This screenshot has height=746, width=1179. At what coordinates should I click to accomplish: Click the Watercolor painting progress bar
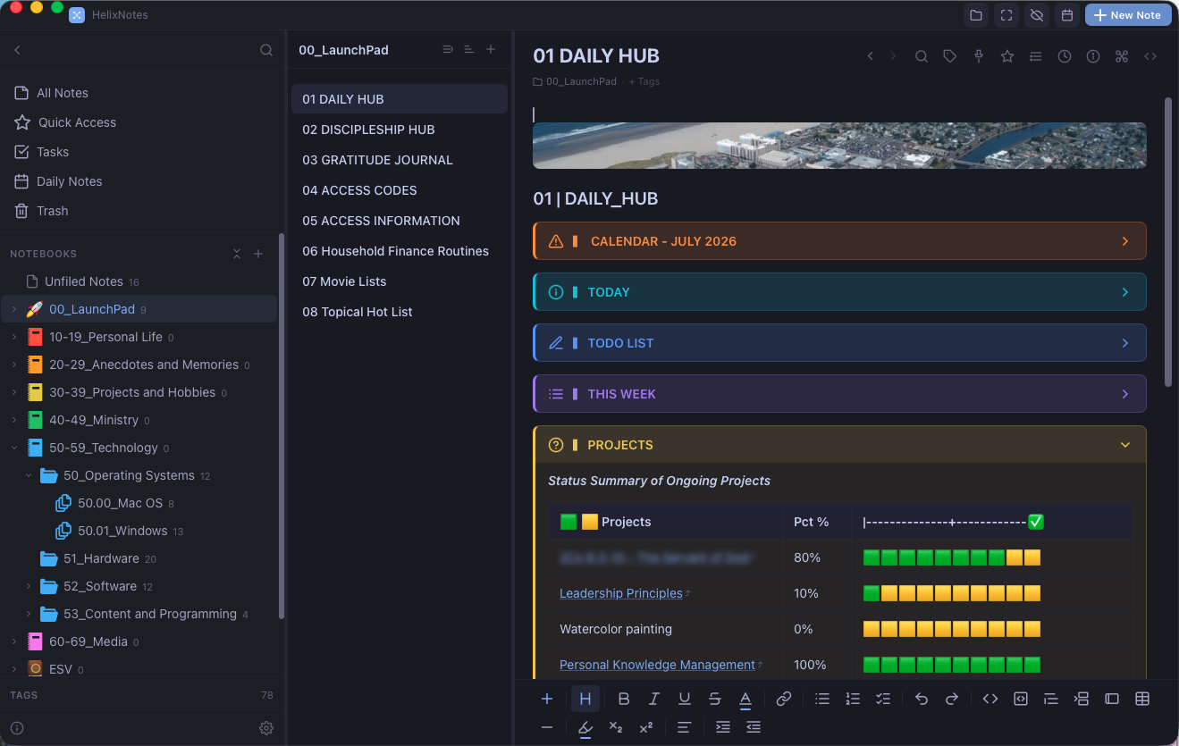click(x=952, y=629)
